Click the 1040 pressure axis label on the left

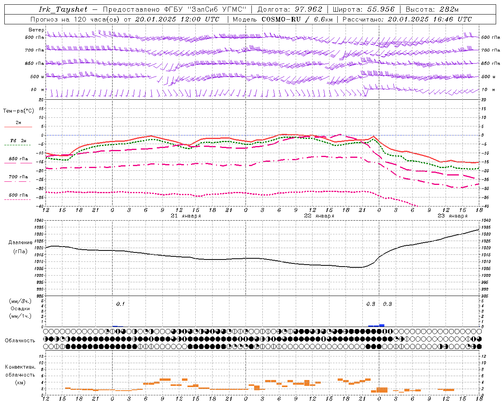pyautogui.click(x=39, y=221)
